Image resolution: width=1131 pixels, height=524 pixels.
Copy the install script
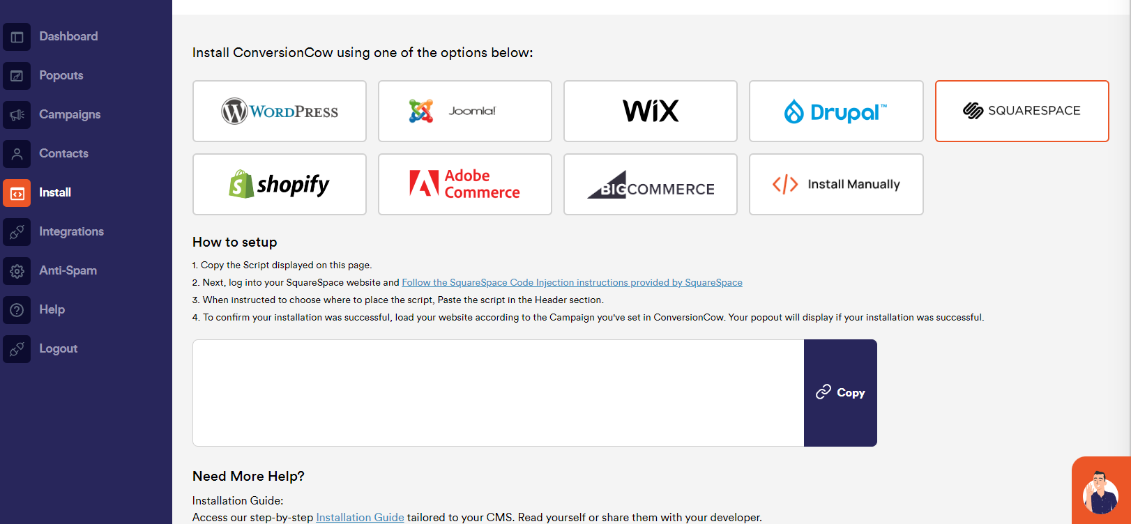[840, 393]
